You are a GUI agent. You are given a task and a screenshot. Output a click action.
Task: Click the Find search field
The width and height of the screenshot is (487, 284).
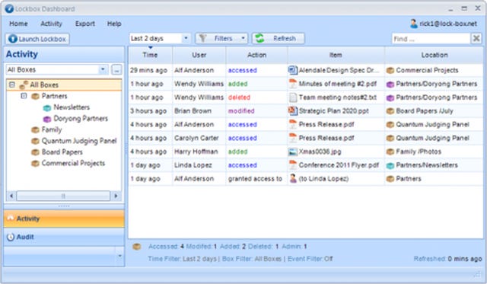pos(431,39)
